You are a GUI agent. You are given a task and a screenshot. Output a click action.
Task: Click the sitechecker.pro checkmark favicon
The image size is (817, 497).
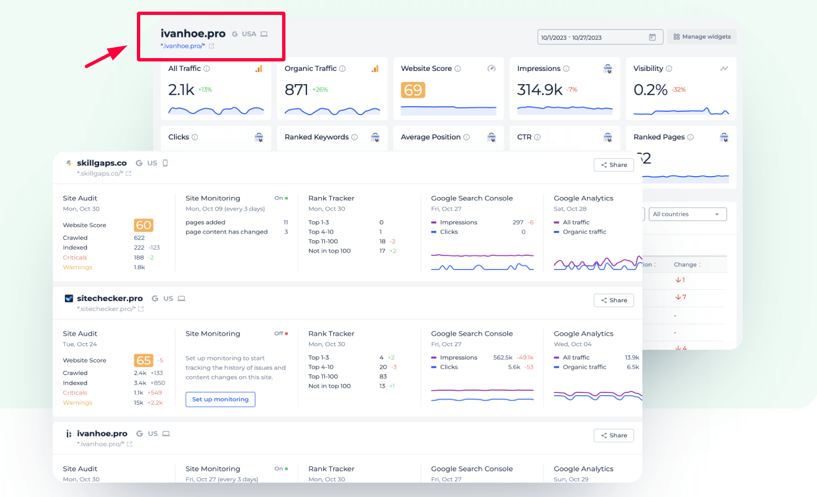point(69,298)
